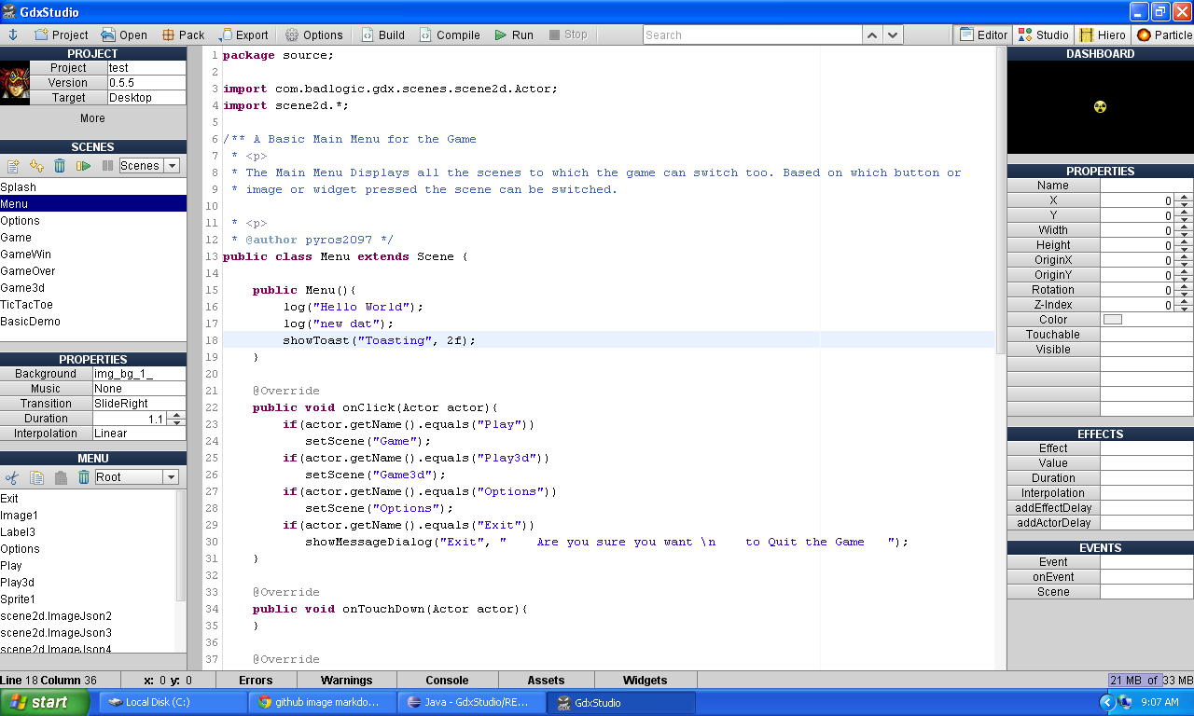Delete scene using Scenes panel trash icon
1194x716 pixels.
(60, 166)
